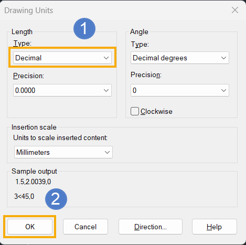
Task: Click the Units to scale inserted content label
Action: click(60, 138)
